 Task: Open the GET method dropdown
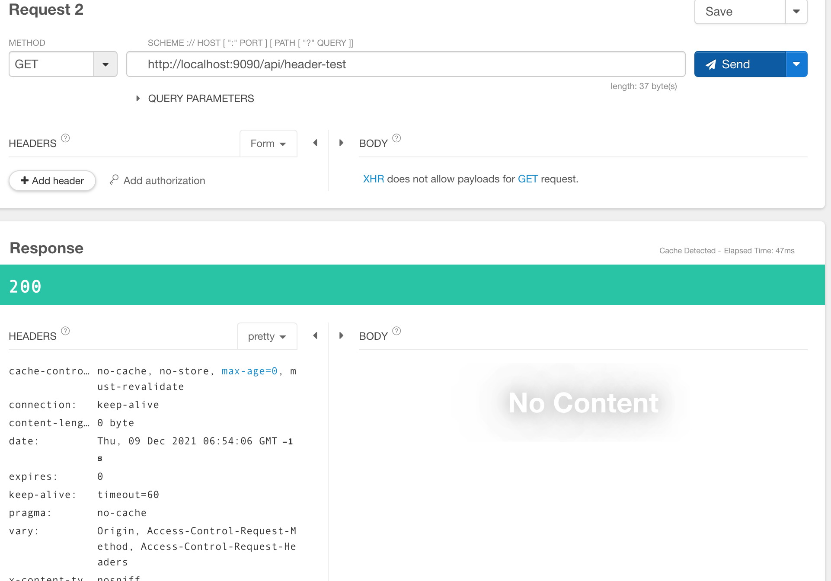tap(105, 64)
